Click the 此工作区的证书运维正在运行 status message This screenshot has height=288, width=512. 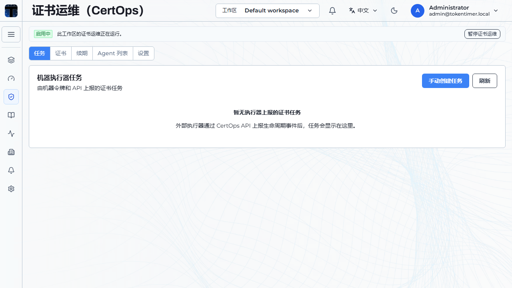[x=90, y=34]
